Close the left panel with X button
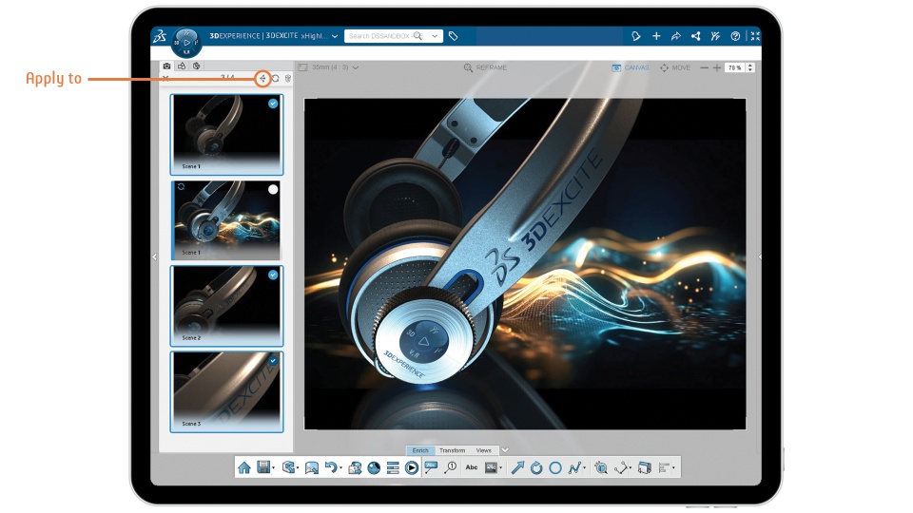 [165, 78]
